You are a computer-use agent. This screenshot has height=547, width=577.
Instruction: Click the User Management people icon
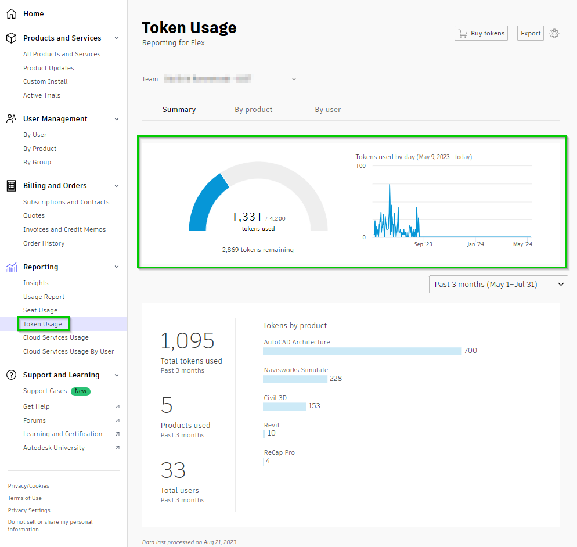[10, 118]
